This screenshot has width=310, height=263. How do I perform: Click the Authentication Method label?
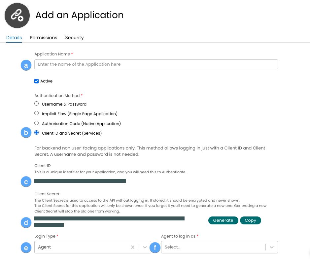click(57, 96)
